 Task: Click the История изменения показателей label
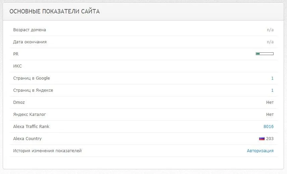click(x=47, y=151)
